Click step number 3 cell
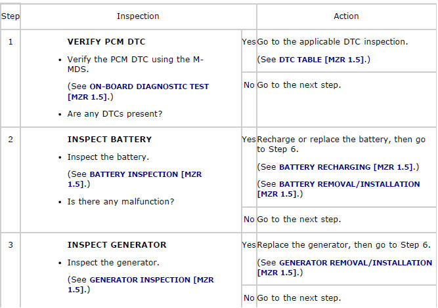This screenshot has width=438, height=308. click(x=10, y=244)
